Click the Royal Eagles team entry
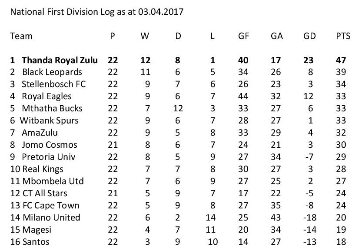 click(46, 96)
